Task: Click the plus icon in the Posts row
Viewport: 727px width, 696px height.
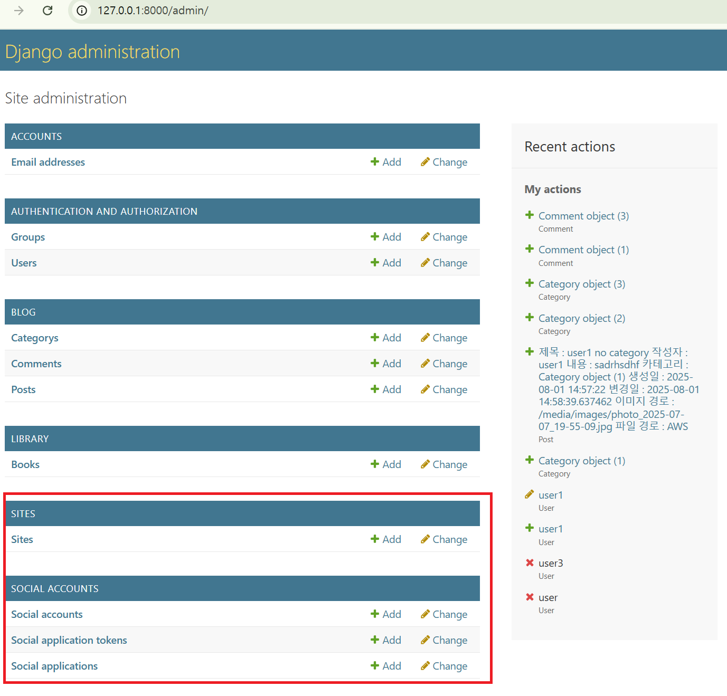Action: (x=375, y=389)
